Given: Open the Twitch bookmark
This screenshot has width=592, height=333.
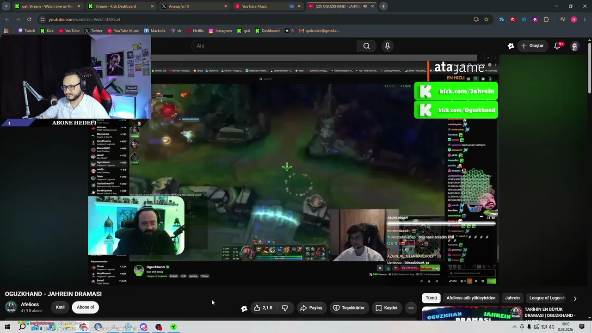Looking at the screenshot, I should (26, 31).
